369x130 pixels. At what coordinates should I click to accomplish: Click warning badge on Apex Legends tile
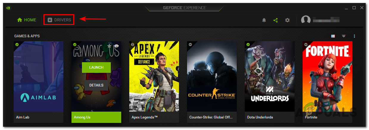pyautogui.click(x=133, y=44)
